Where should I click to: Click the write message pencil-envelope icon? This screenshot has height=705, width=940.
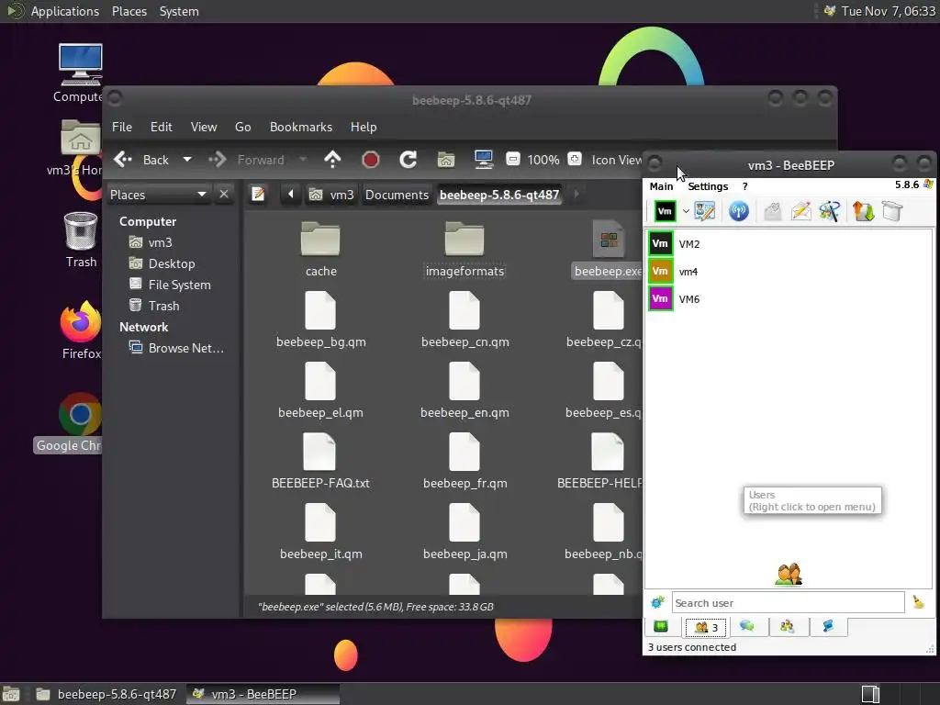[801, 211]
